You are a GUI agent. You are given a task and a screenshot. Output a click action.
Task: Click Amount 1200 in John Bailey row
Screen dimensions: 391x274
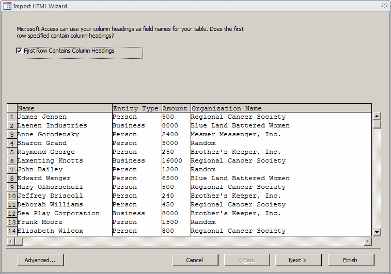(176, 170)
